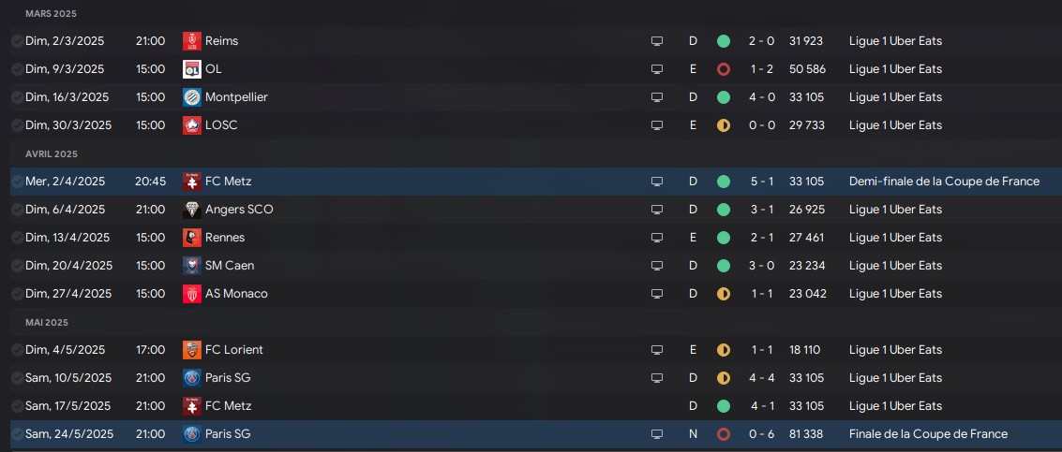
Task: Click the TV icon on Angers SCO row
Action: (656, 210)
